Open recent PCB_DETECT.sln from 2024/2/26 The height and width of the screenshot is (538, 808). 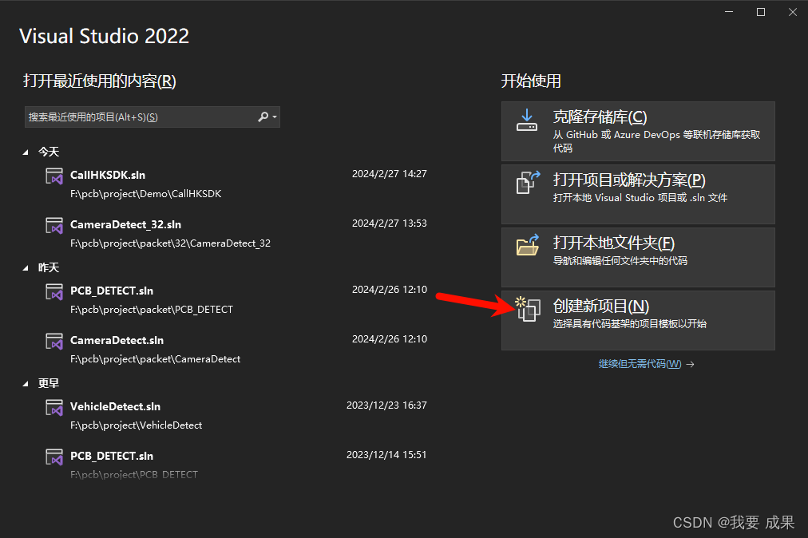click(112, 291)
